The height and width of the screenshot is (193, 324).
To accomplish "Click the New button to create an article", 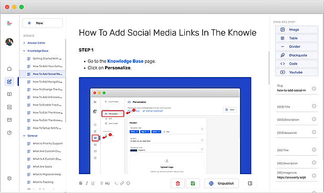I will click(x=43, y=23).
